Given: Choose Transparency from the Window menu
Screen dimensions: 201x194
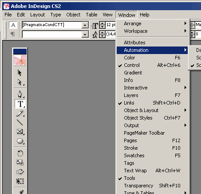Looking at the screenshot, I should click(152, 186).
